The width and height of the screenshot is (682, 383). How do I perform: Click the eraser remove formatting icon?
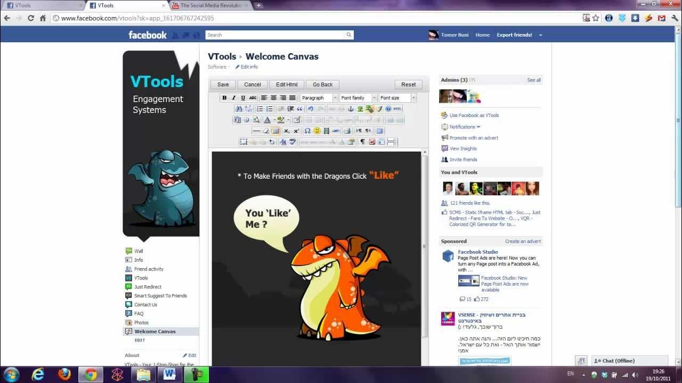click(x=266, y=131)
